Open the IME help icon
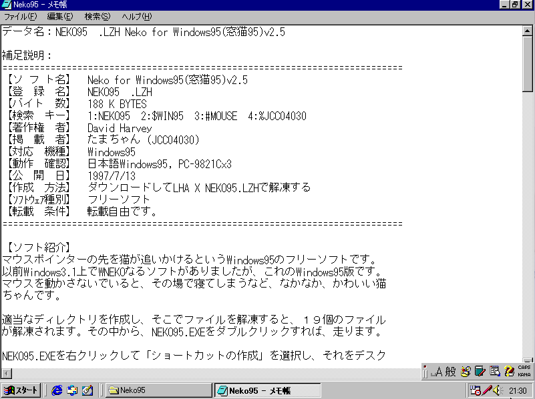This screenshot has height=399, width=535. point(509,372)
